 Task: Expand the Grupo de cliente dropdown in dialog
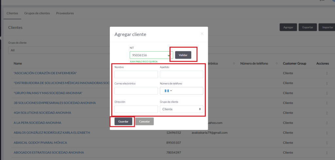coord(181,109)
